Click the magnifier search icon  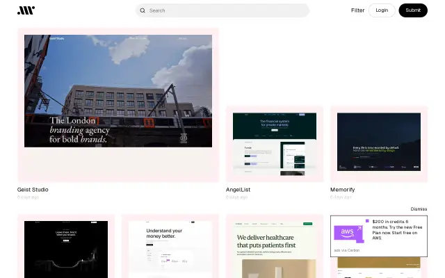tap(143, 10)
